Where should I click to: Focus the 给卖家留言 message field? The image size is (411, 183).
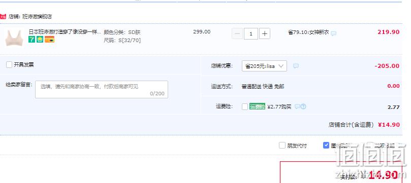coord(102,89)
